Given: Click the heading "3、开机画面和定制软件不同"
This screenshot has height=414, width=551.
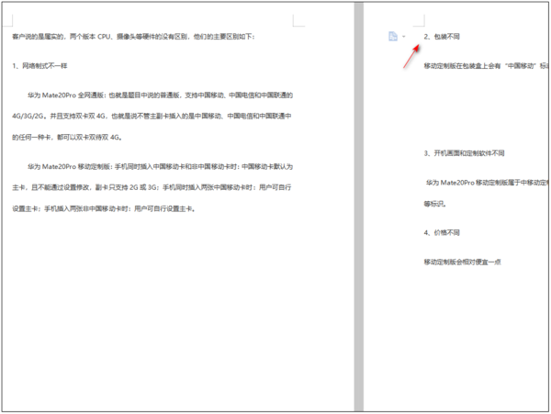Looking at the screenshot, I should click(464, 153).
